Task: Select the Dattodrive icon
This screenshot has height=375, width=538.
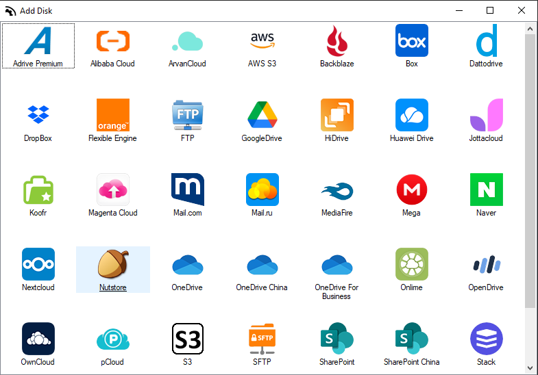Action: [x=487, y=40]
